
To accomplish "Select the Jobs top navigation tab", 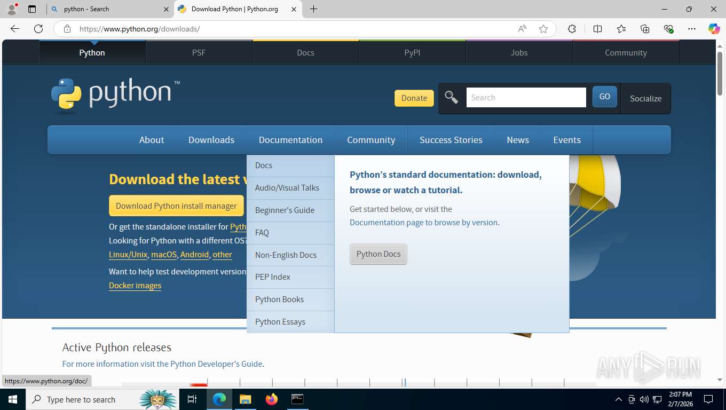I will [x=519, y=53].
